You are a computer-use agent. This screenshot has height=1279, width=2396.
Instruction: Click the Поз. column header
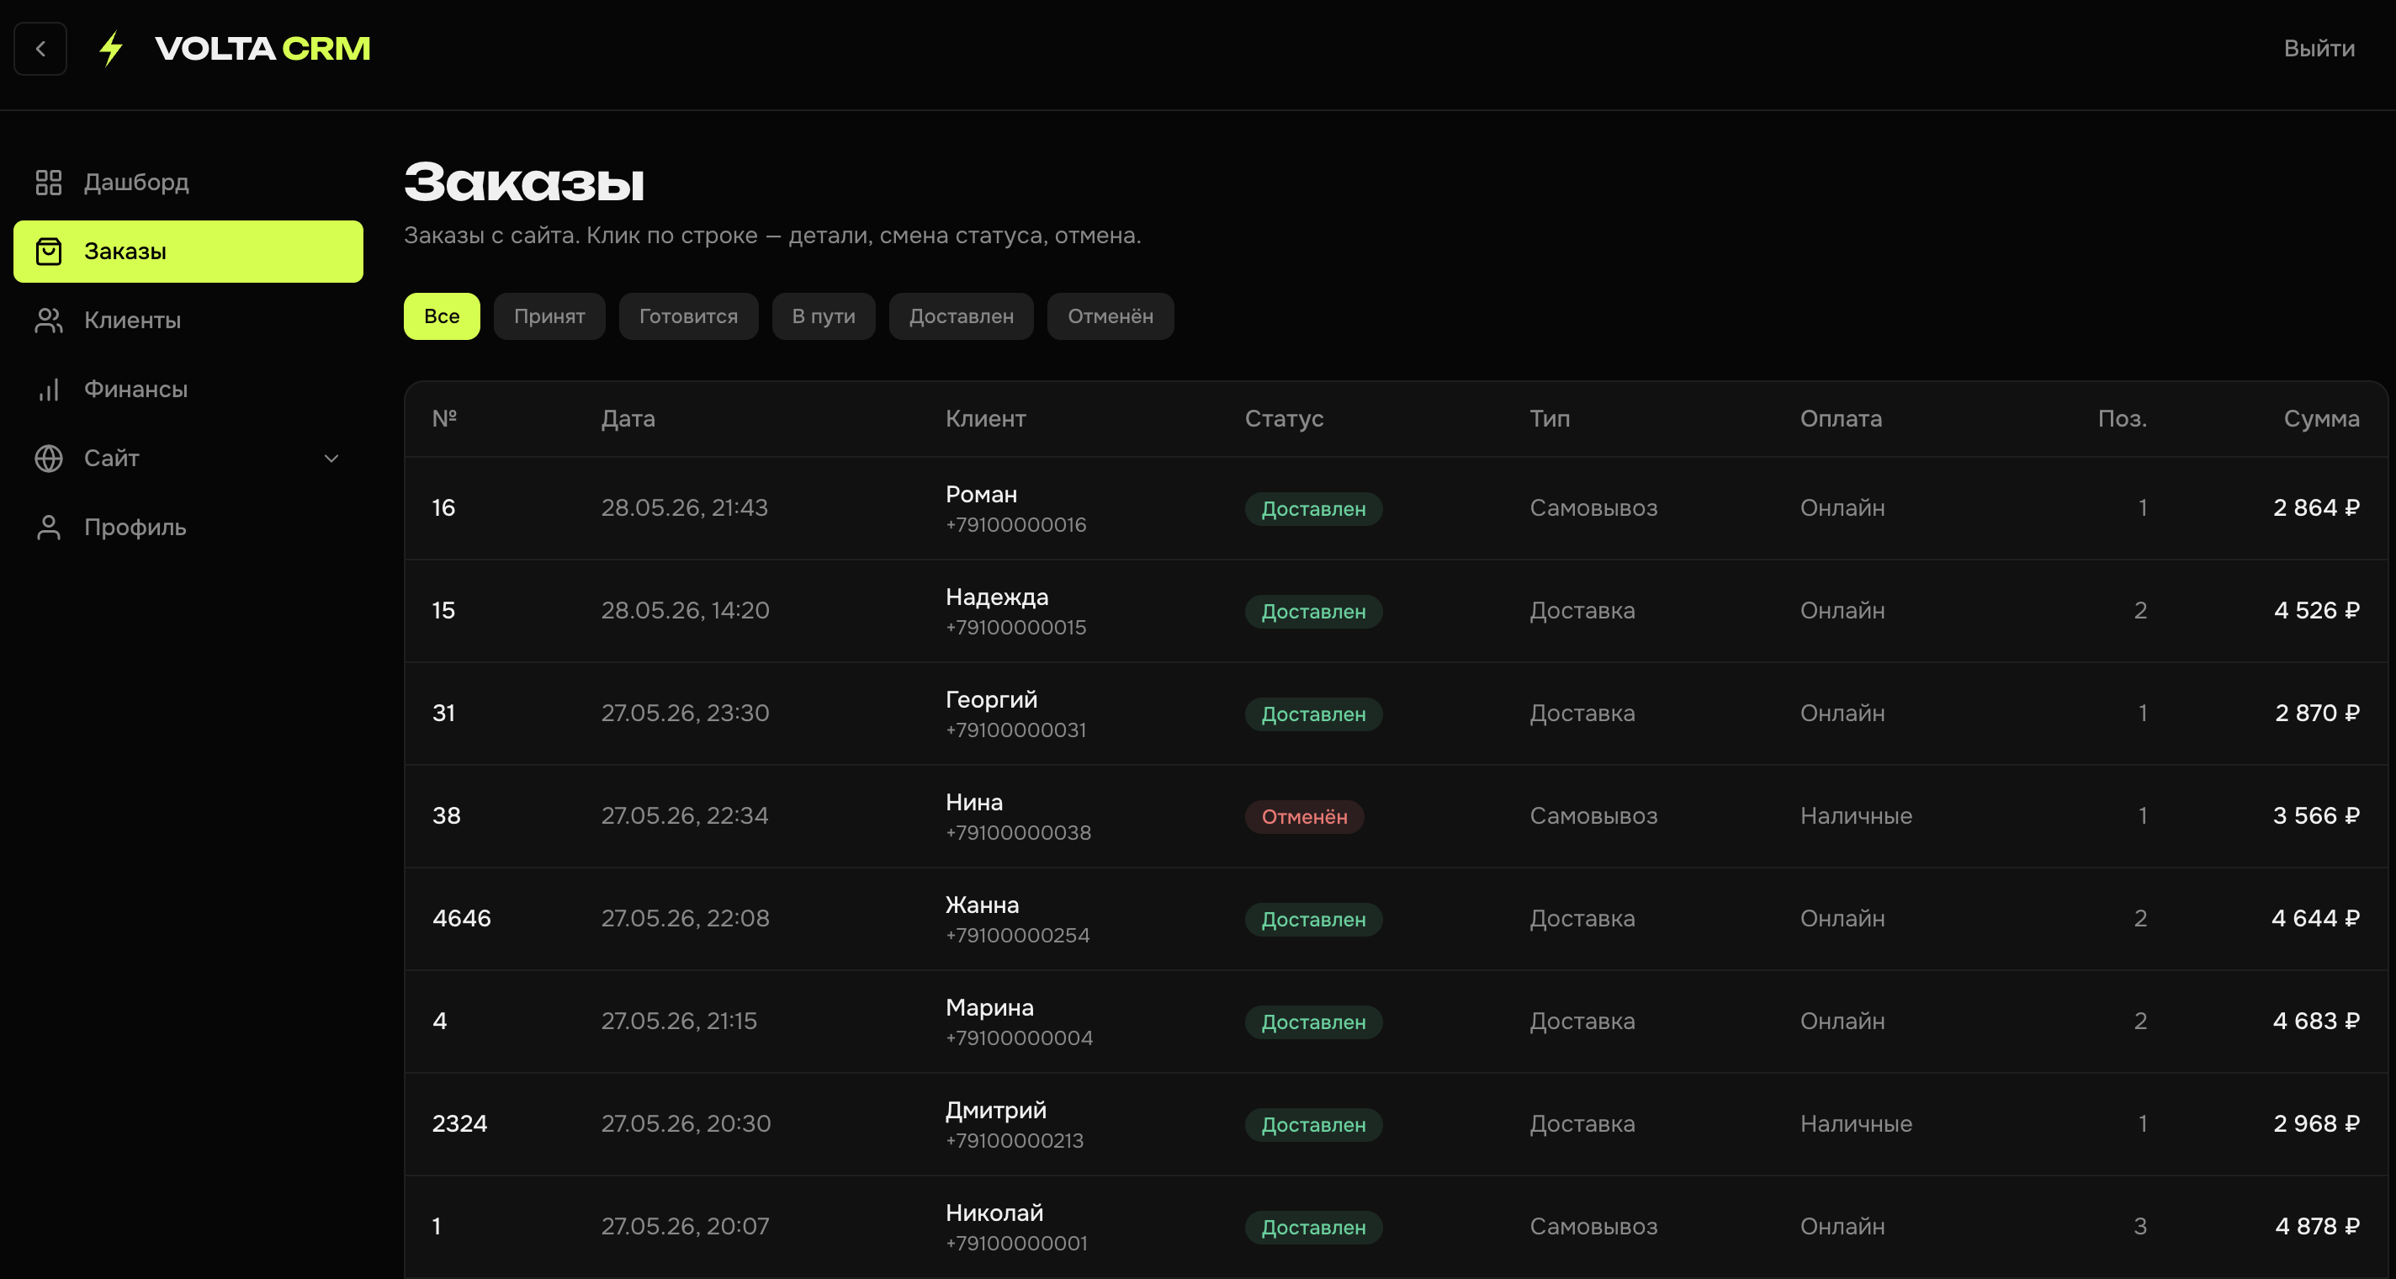click(x=2123, y=418)
